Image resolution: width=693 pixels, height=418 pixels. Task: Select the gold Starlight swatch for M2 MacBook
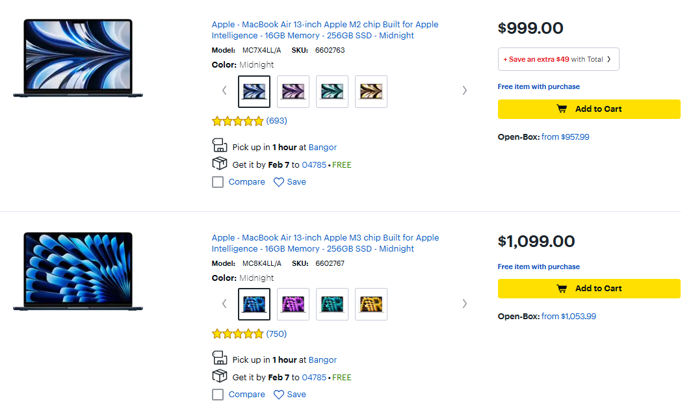coord(371,92)
